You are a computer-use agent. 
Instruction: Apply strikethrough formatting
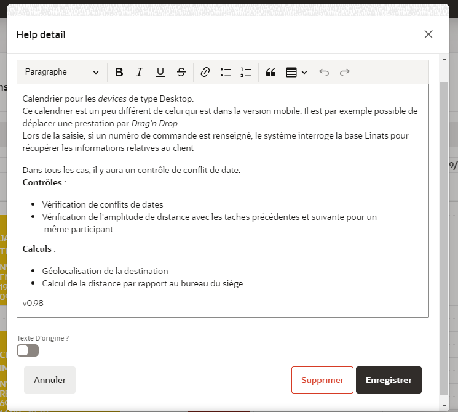(x=181, y=72)
